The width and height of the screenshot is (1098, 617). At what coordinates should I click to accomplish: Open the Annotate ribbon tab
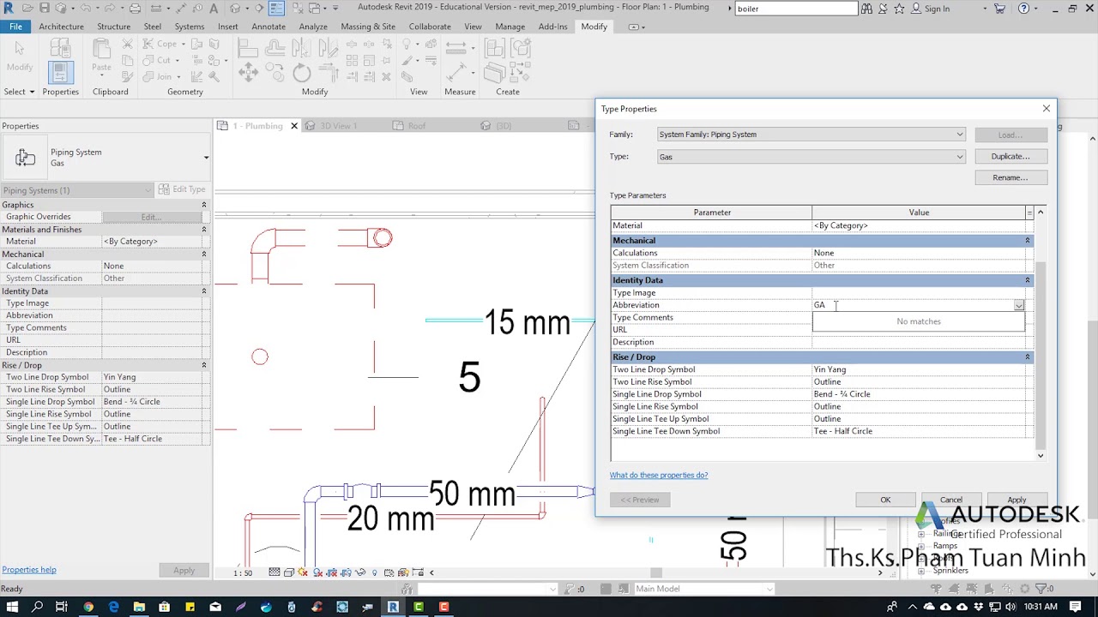(268, 27)
